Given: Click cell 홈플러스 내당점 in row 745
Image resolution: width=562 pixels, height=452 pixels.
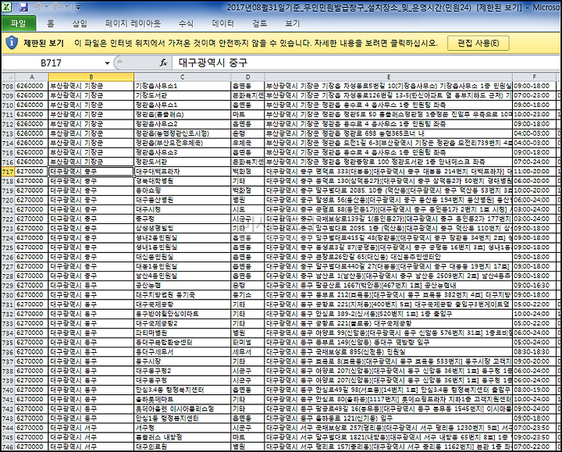Looking at the screenshot, I should pyautogui.click(x=183, y=438).
